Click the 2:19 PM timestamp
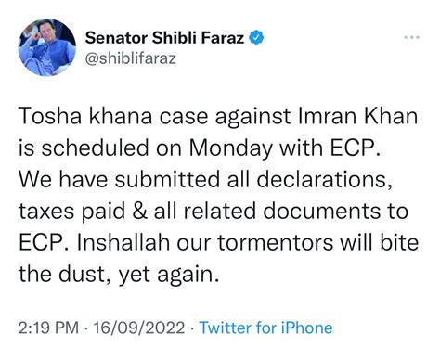 pos(48,328)
